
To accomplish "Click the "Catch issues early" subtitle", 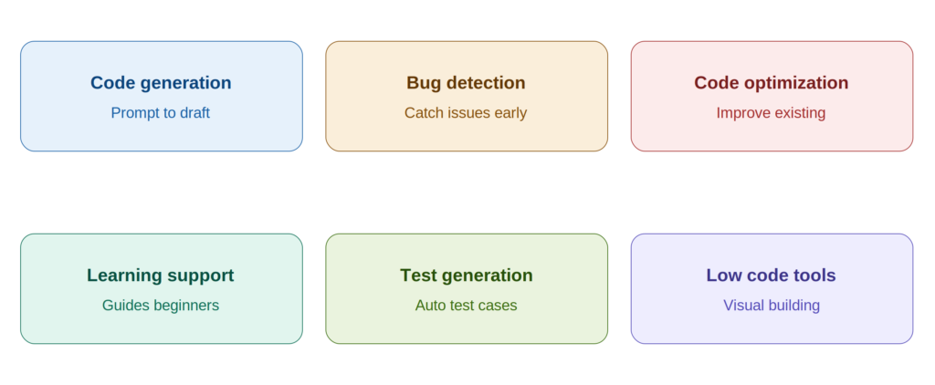I will tap(466, 112).
